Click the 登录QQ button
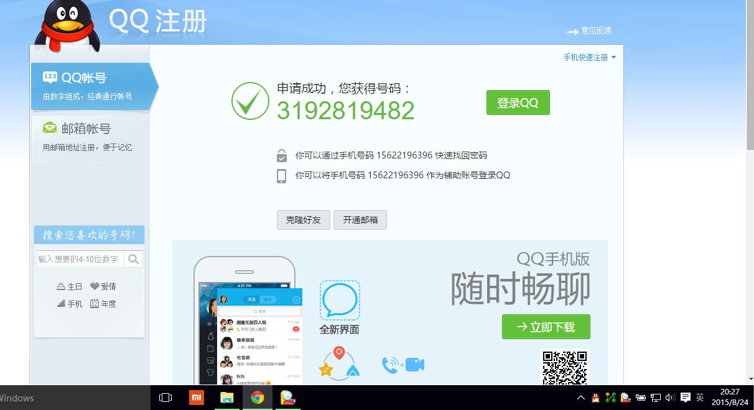 coord(518,102)
